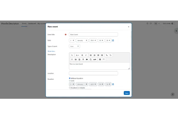Choose the Duration in minutes option
Image resolution: width=178 pixels, height=119 pixels.
point(70,88)
